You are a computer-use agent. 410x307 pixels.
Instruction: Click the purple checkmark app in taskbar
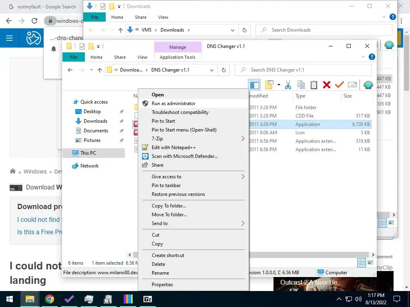point(69,299)
